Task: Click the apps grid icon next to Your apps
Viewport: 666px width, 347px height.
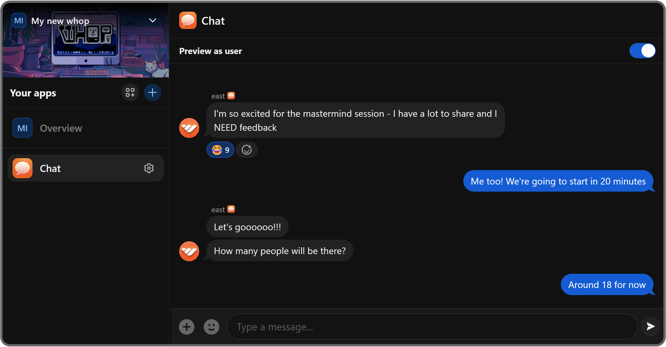Action: (x=130, y=92)
